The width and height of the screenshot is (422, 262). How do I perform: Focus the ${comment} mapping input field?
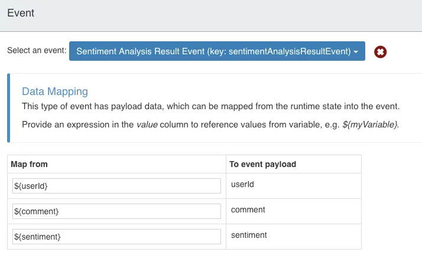[116, 211]
